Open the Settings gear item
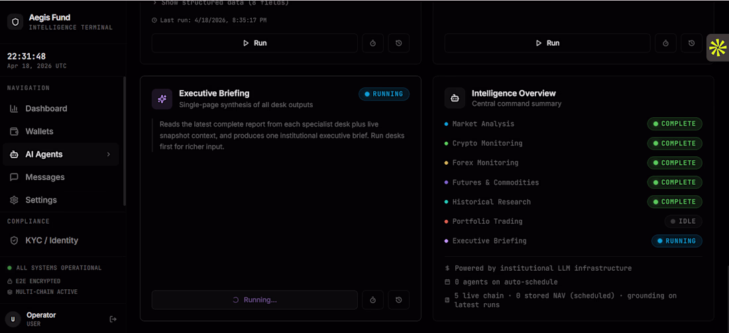The height and width of the screenshot is (333, 729). pyautogui.click(x=40, y=200)
